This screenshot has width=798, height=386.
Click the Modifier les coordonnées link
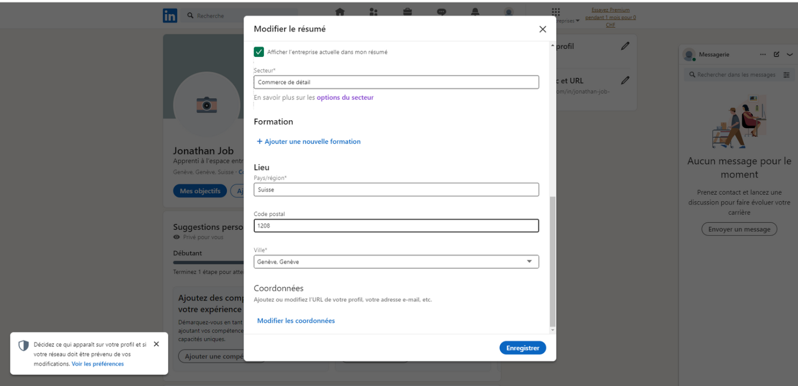(x=296, y=320)
